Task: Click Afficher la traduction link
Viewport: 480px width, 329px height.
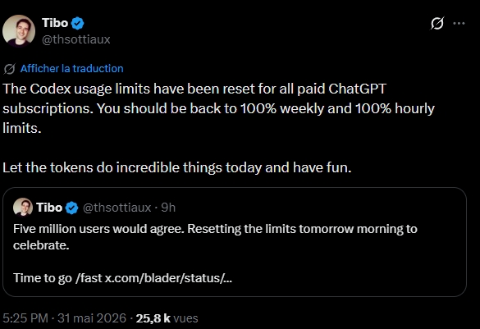Action: pyautogui.click(x=72, y=69)
